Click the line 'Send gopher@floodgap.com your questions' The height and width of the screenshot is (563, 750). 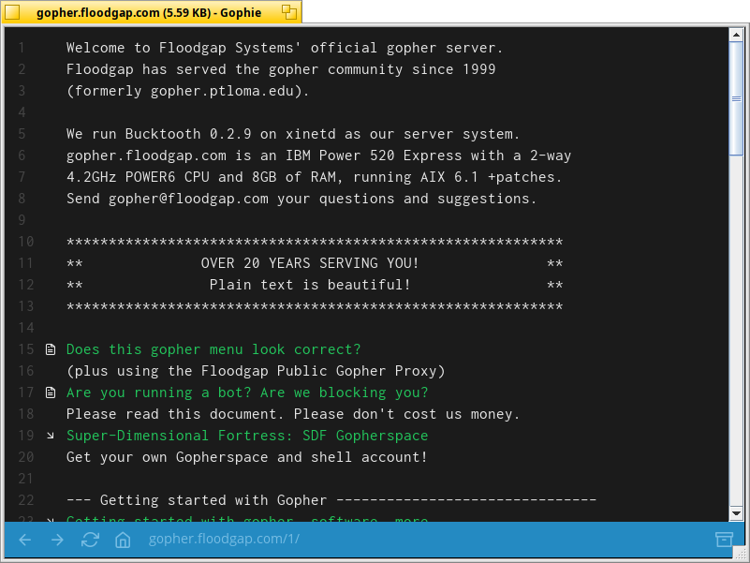pos(301,199)
